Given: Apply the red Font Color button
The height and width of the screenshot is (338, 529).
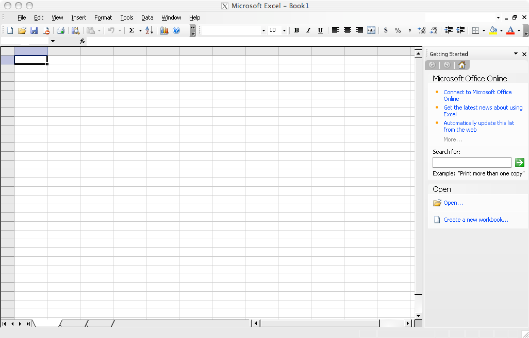Looking at the screenshot, I should click(511, 30).
